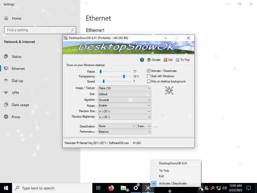Screen dimensions: 257x193
Task: Open Status in Settings sidebar
Action: point(40,57)
